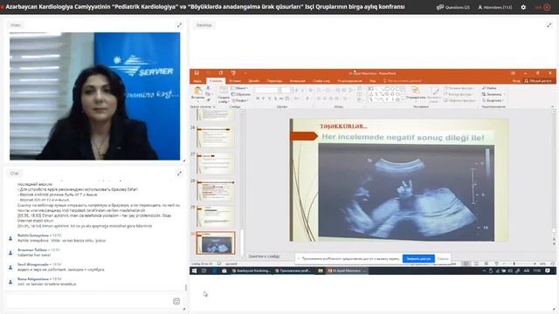Open the Design ribbon tab
Image resolution: width=559 pixels, height=314 pixels.
click(x=254, y=81)
